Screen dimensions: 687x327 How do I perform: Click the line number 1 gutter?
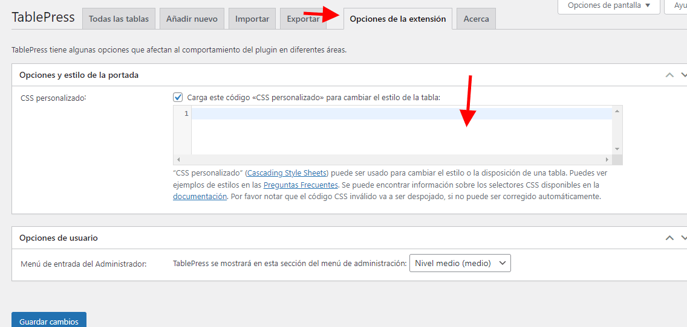[186, 113]
